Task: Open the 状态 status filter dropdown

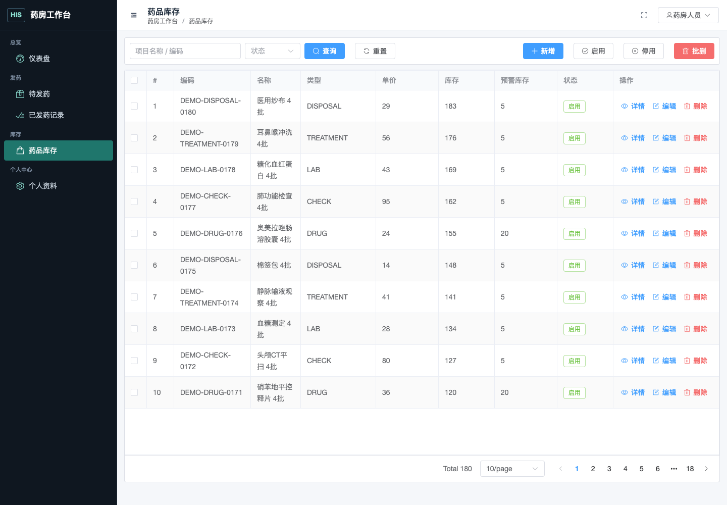Action: click(x=273, y=51)
